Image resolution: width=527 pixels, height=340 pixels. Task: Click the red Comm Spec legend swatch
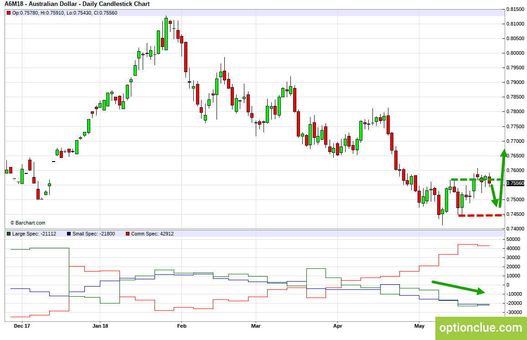click(x=127, y=234)
